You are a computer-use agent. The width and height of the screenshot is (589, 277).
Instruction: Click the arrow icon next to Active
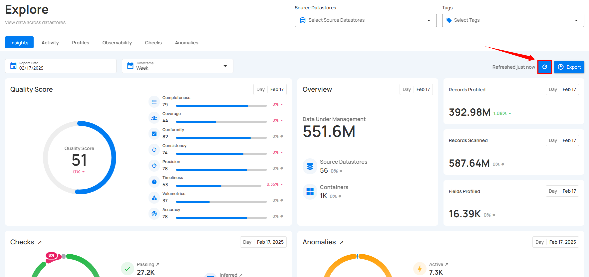tap(447, 264)
